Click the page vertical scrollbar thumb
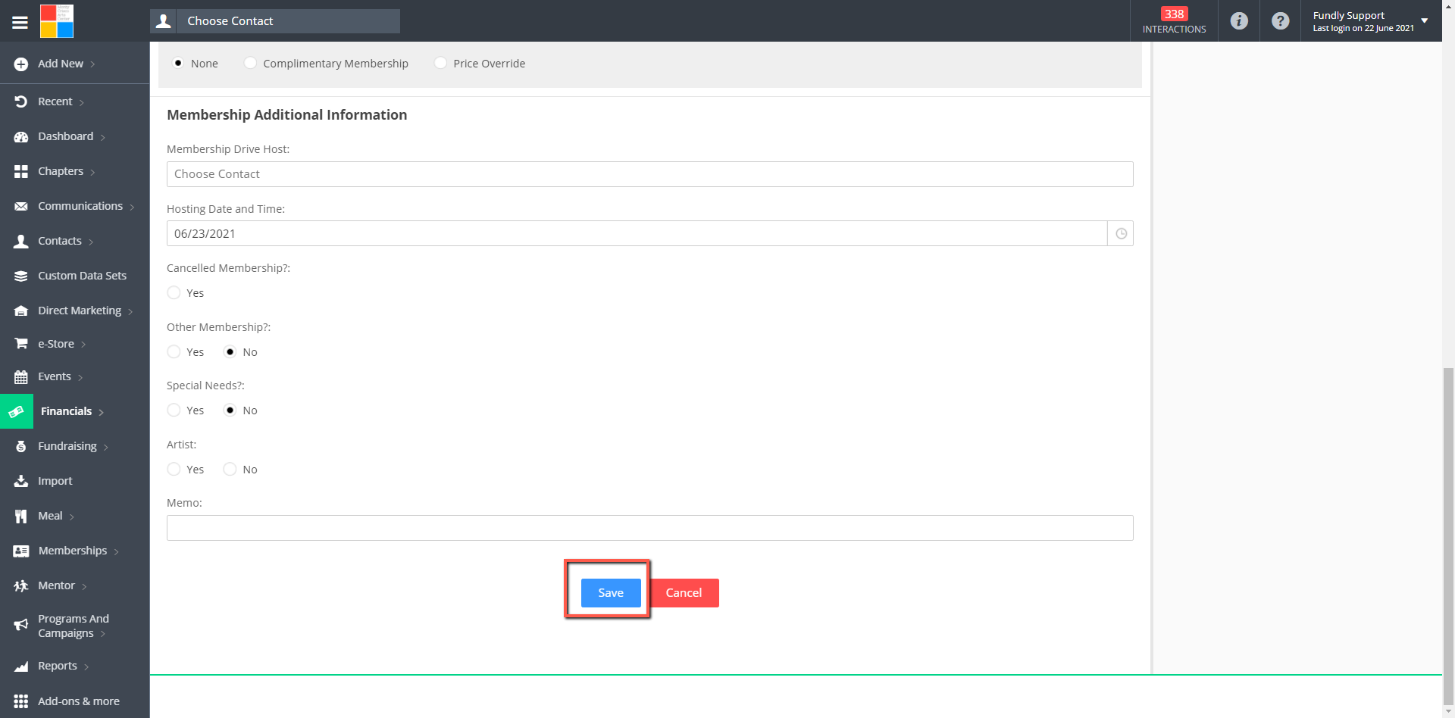Viewport: 1455px width, 718px height. tap(1448, 536)
